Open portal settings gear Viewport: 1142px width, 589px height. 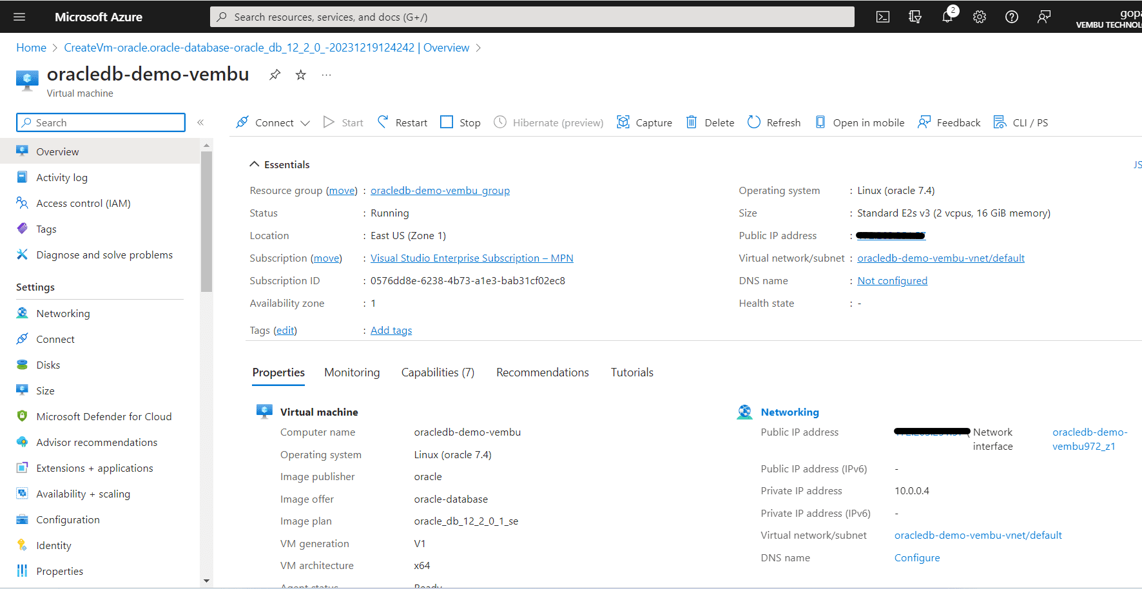click(x=980, y=17)
